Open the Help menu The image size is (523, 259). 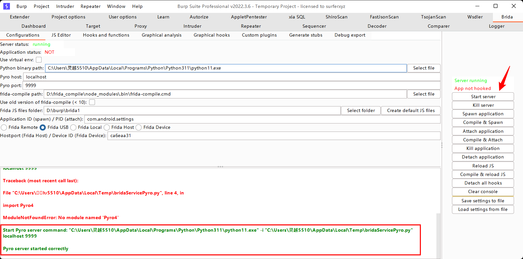137,6
